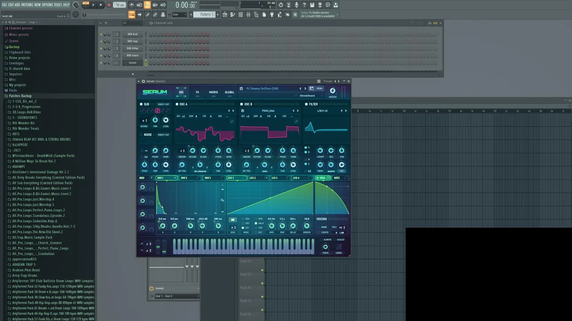The height and width of the screenshot is (321, 572).
Task: Select next OSC B wavetable arrow
Action: (x=298, y=111)
